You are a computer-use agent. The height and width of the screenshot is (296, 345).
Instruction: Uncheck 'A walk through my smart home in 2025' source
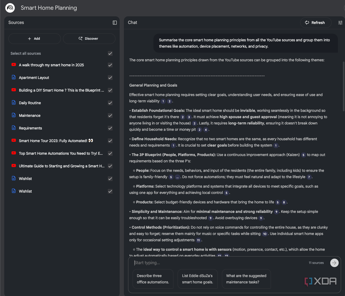110,65
